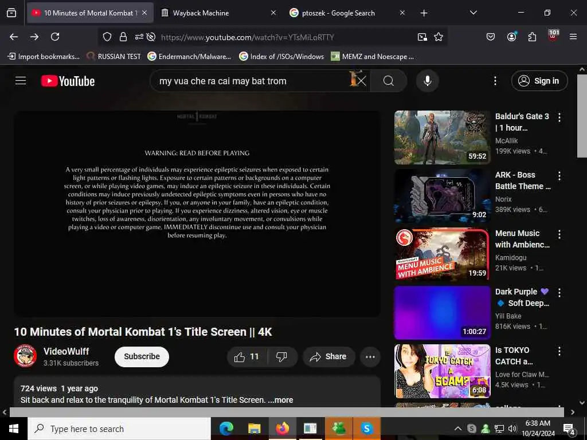Click the autoplay blocked icon in address bar
587x440 pixels.
pos(151,37)
